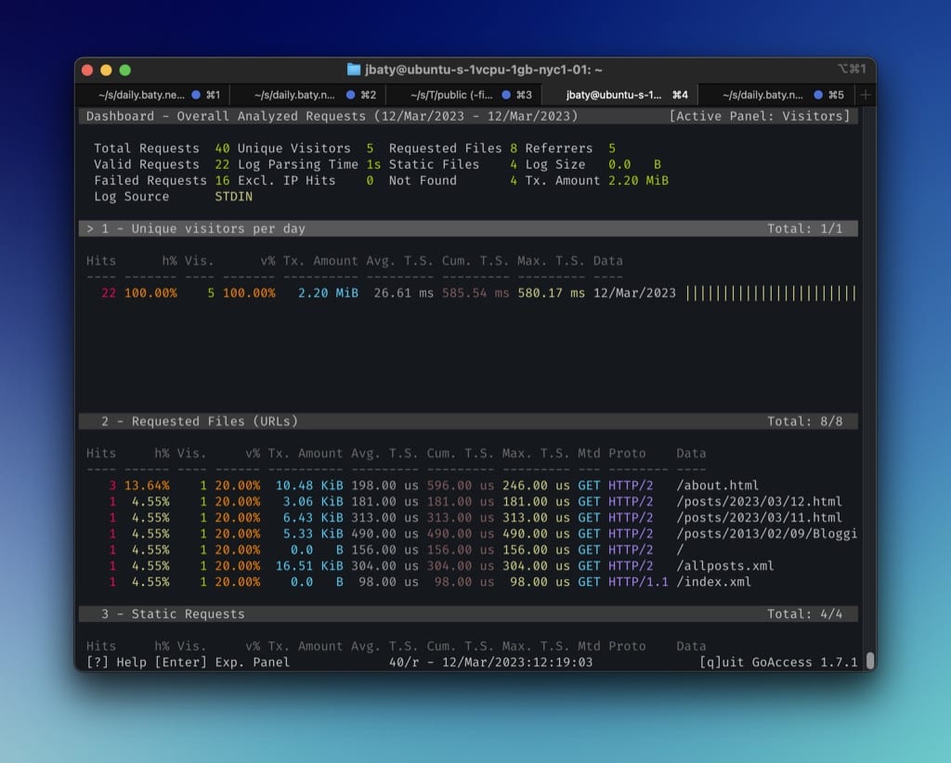The image size is (951, 763).
Task: Click [?] Help in the status bar
Action: [116, 662]
